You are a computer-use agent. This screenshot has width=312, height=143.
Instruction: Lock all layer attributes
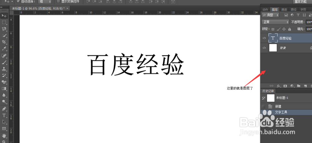290,29
